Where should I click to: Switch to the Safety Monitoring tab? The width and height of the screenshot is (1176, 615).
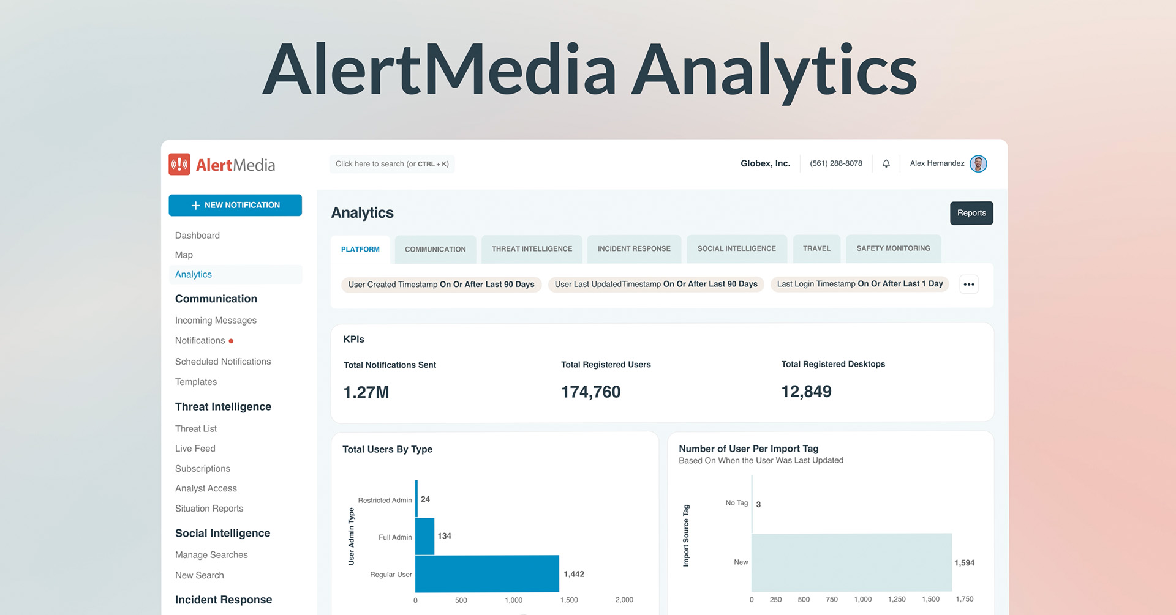[893, 248]
